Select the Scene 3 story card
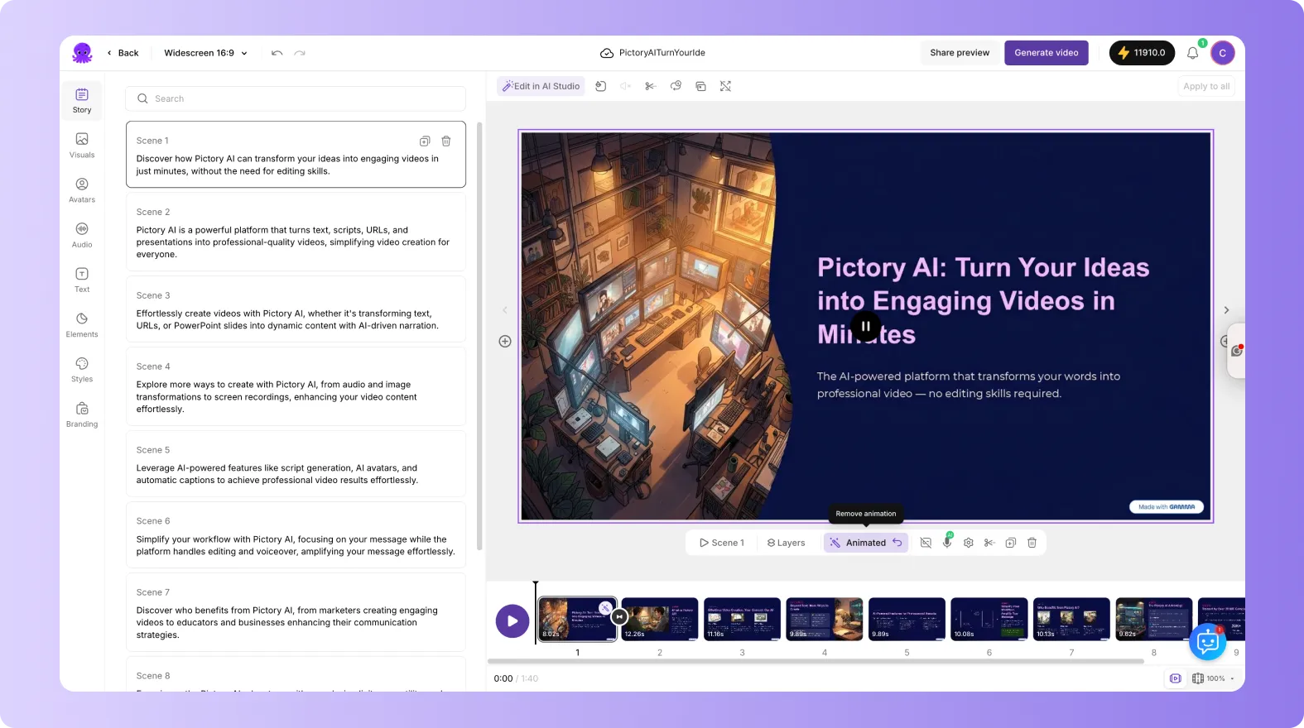The width and height of the screenshot is (1304, 728). click(296, 309)
